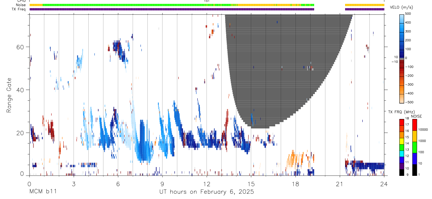Click the UT hours tick label 15
The width and height of the screenshot is (432, 199).
click(x=251, y=184)
